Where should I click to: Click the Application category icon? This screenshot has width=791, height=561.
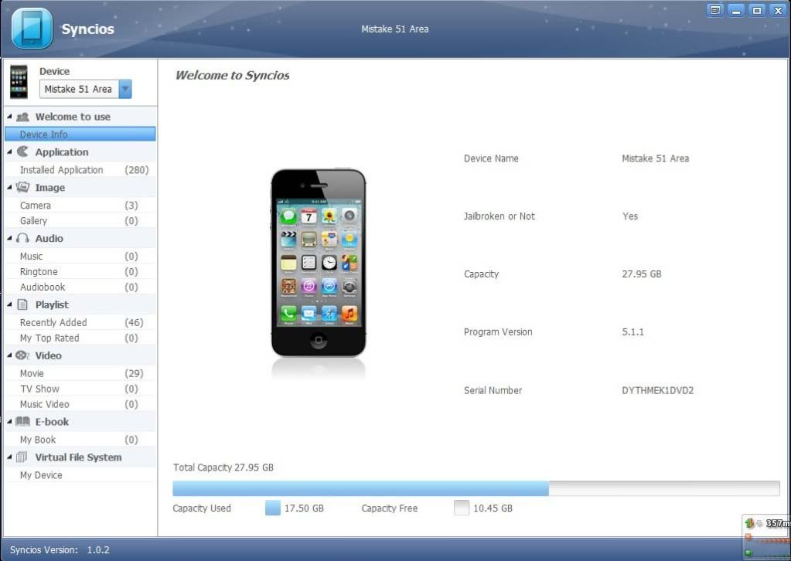tap(22, 152)
